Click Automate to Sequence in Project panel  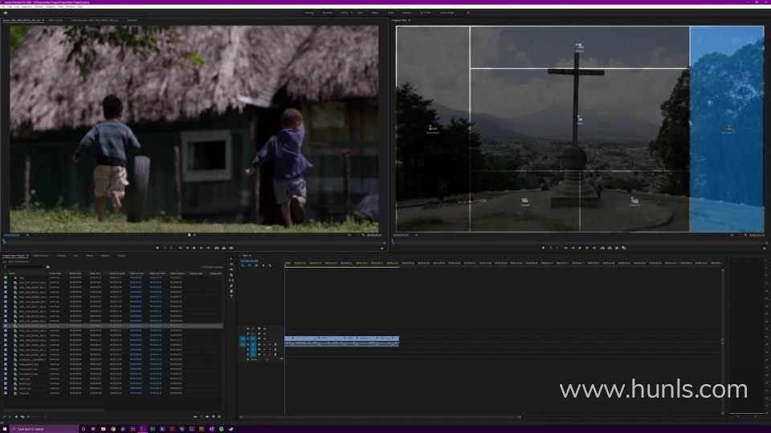pos(195,417)
